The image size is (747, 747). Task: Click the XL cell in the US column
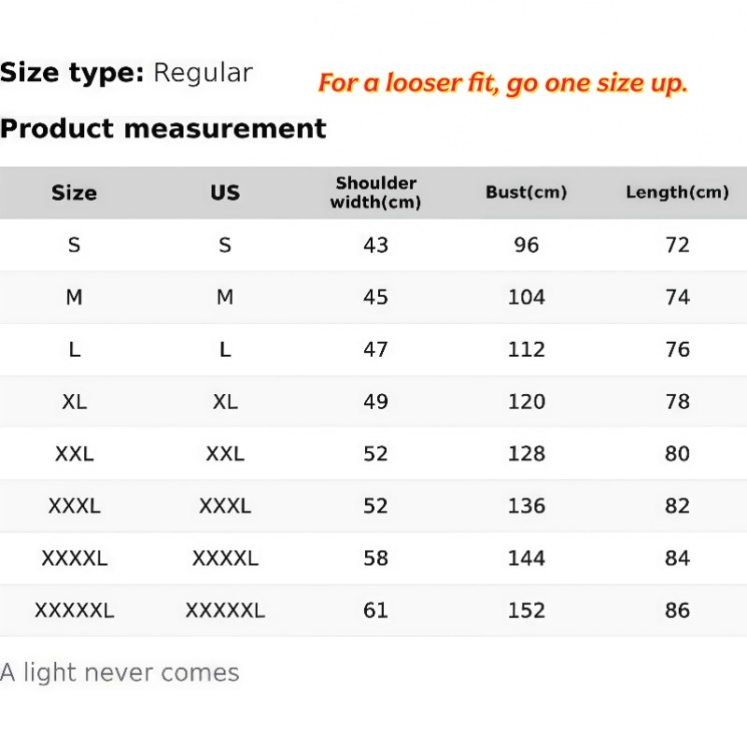(225, 402)
